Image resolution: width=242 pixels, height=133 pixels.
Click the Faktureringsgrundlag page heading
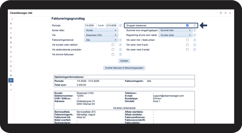68,18
